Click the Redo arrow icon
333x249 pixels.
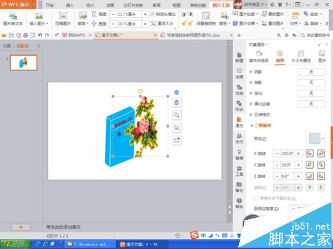coord(47,35)
